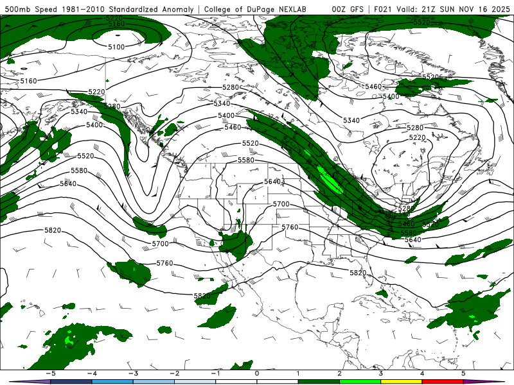Click the '1' color bar tick label
The image size is (514, 385).
298,373
